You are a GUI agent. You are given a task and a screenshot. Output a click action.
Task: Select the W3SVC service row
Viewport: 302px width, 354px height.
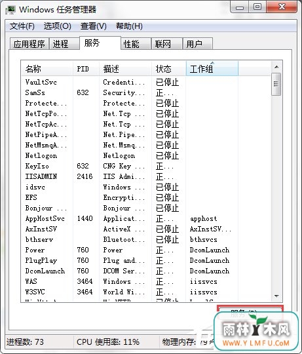point(145,292)
